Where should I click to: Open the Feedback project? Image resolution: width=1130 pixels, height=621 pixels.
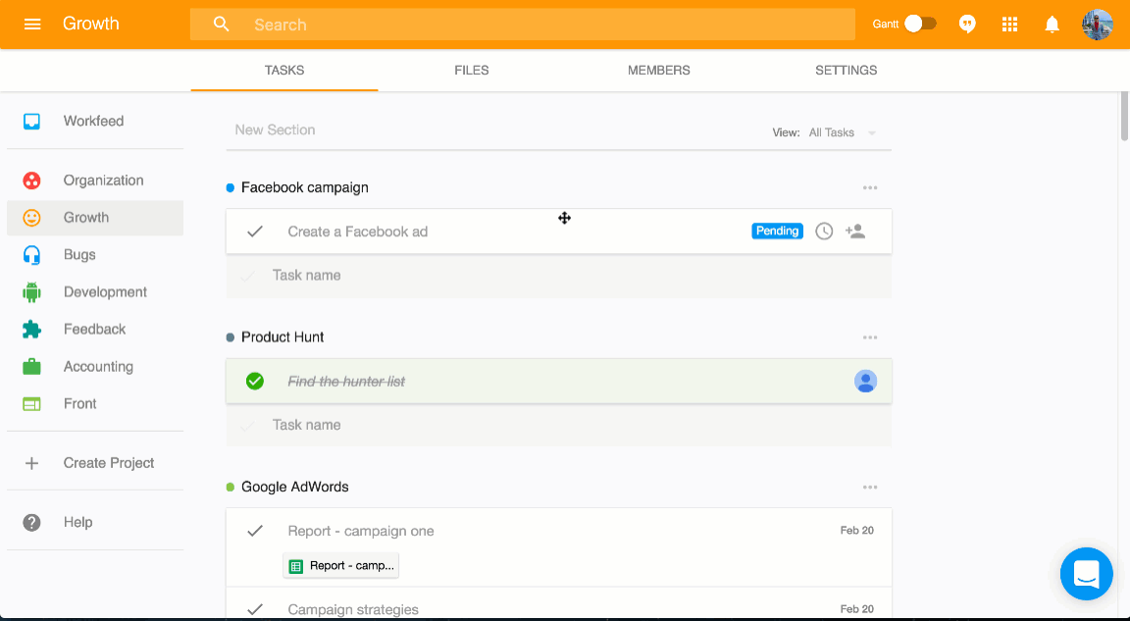point(95,330)
